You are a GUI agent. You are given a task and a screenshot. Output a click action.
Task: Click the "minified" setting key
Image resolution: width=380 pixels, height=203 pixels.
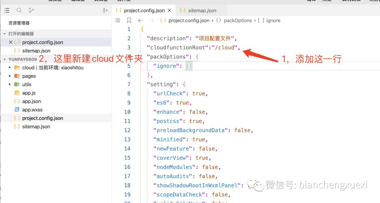169,139
